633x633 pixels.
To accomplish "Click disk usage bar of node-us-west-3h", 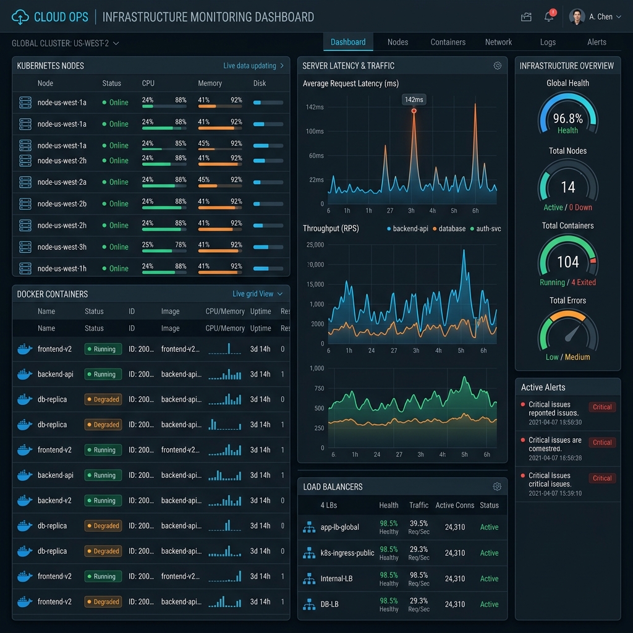I will pyautogui.click(x=268, y=247).
